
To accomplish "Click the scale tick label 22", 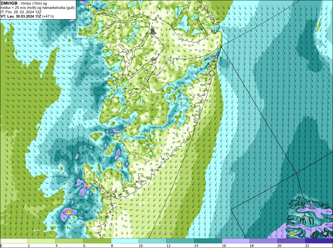I will coord(307,246).
